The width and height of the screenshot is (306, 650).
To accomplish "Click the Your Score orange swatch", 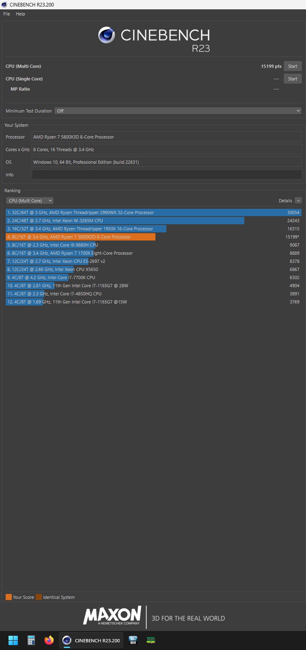I will (9, 597).
